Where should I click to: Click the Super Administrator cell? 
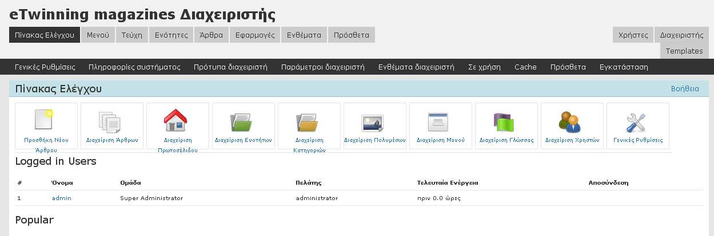tap(151, 198)
